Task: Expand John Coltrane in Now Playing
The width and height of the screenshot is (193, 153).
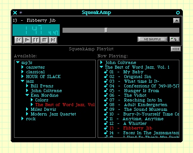Action: pyautogui.click(x=101, y=62)
